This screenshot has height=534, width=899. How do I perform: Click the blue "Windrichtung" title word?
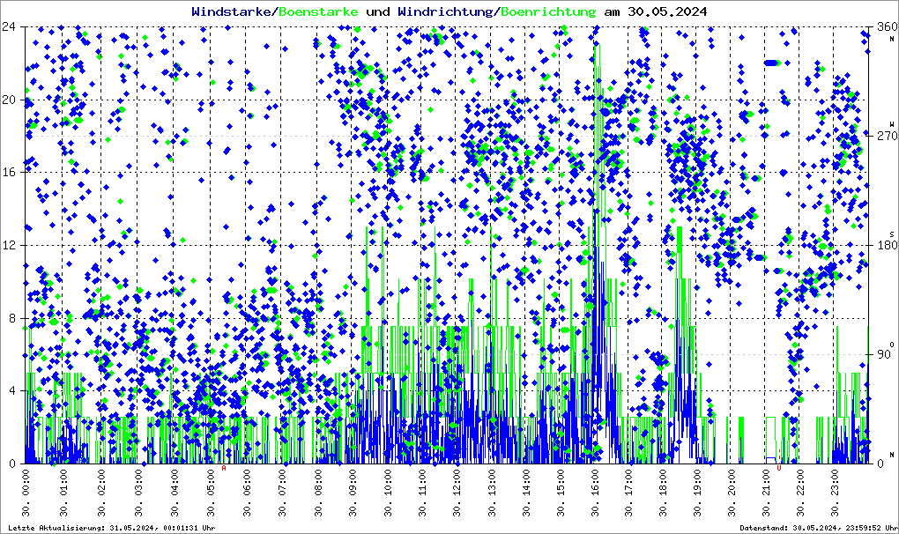444,11
